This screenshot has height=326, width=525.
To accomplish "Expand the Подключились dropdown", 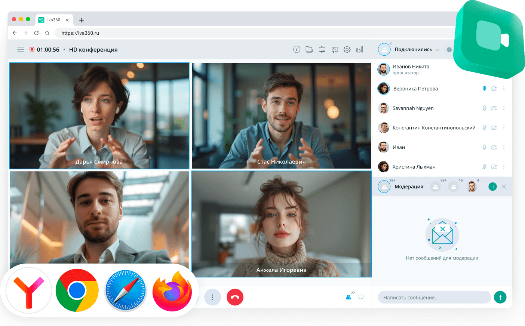I will [437, 50].
